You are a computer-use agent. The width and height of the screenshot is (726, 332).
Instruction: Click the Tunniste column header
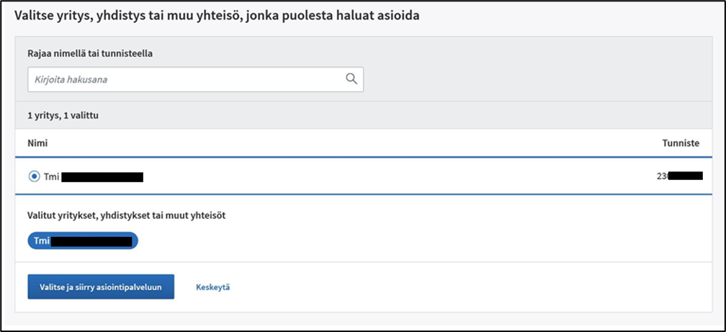[x=681, y=143]
